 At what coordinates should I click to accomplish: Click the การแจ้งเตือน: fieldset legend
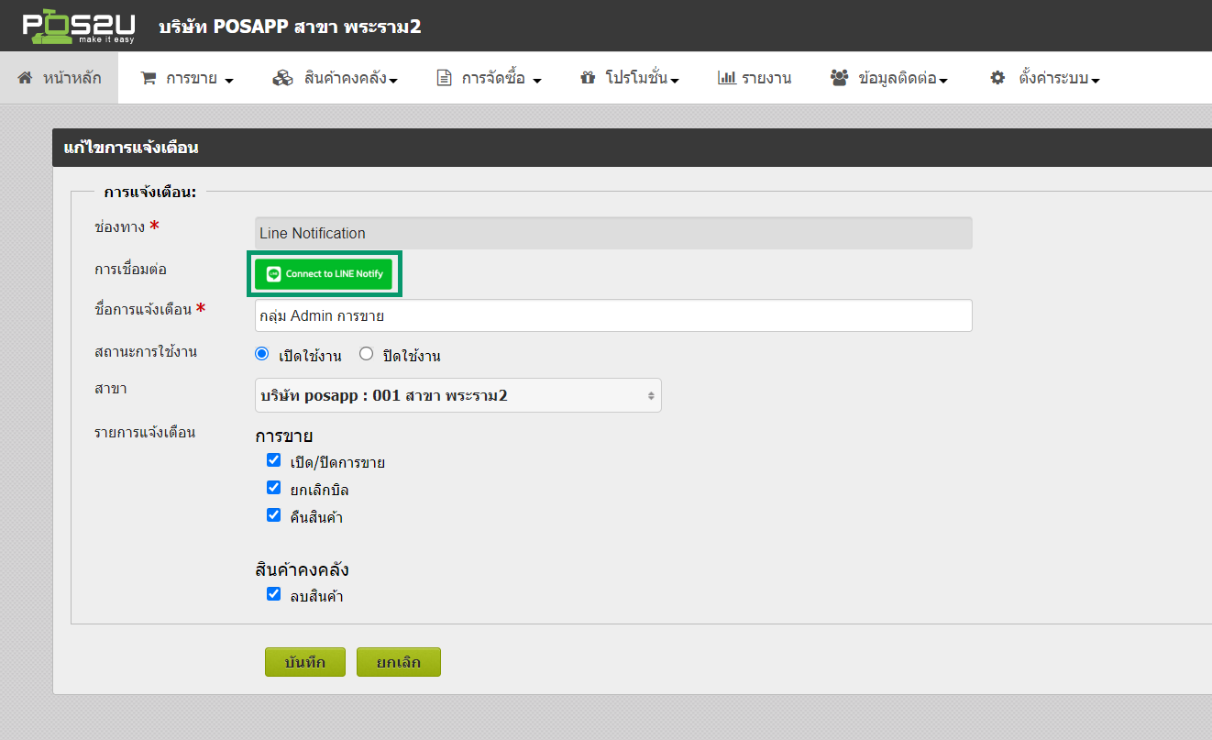[149, 192]
